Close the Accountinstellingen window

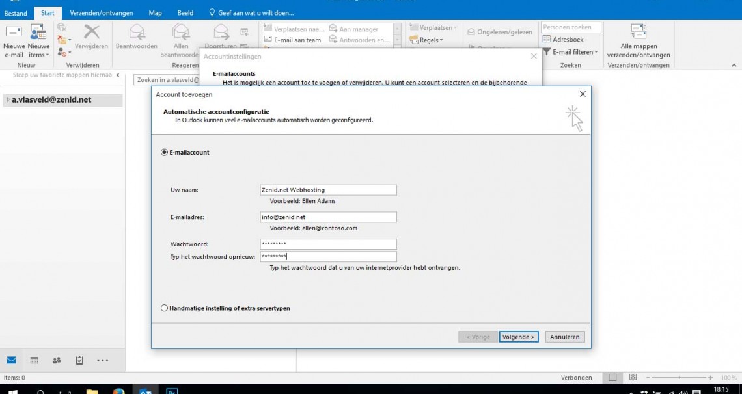click(534, 56)
